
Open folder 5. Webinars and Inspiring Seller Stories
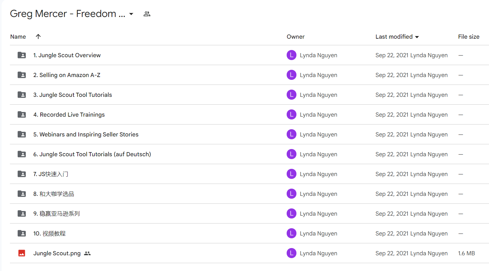click(x=86, y=135)
